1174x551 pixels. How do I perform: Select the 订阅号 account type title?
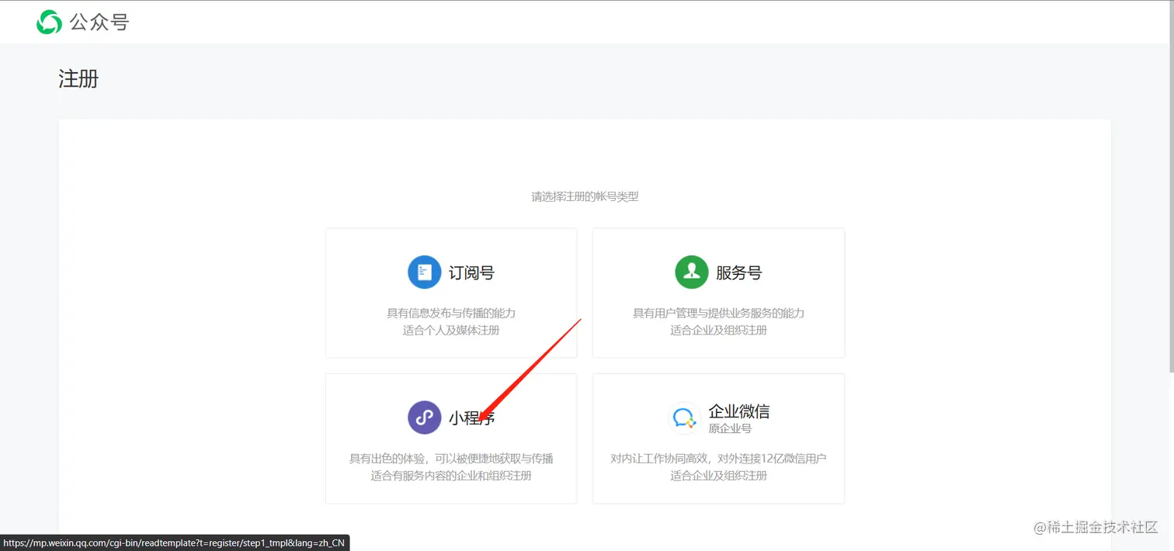pyautogui.click(x=471, y=272)
